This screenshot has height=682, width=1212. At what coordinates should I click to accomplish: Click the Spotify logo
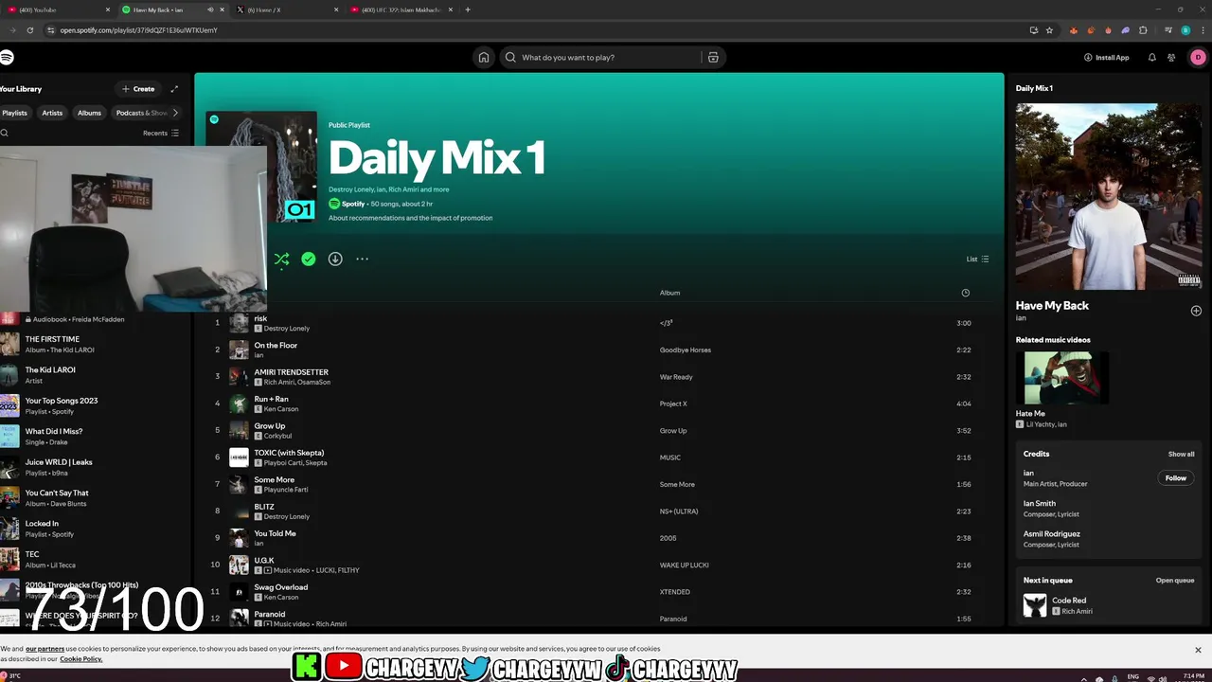pos(7,58)
